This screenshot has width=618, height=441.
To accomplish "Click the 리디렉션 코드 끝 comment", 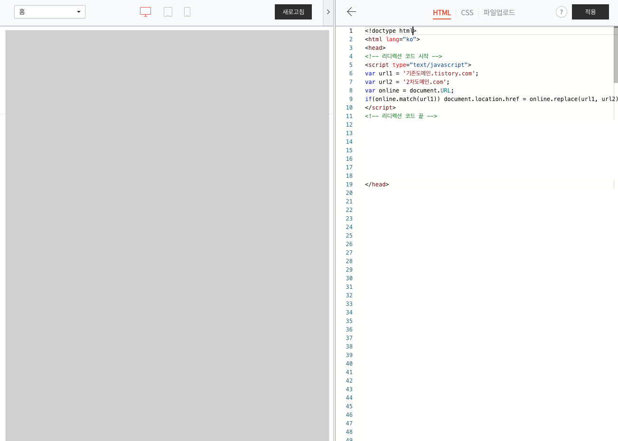I will pyautogui.click(x=401, y=116).
